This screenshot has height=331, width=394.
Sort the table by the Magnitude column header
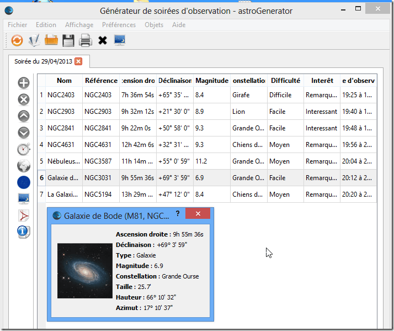212,81
